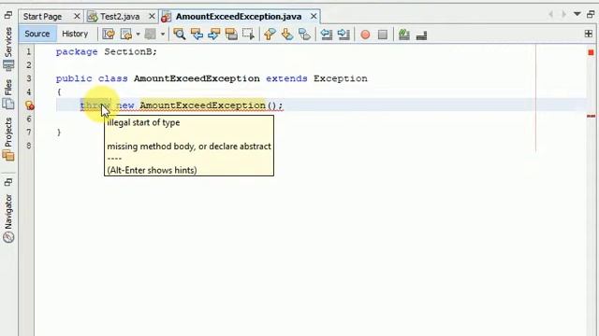Screen dimensions: 599x336
Task: Click the opening brace on line 4
Action: pyautogui.click(x=59, y=92)
